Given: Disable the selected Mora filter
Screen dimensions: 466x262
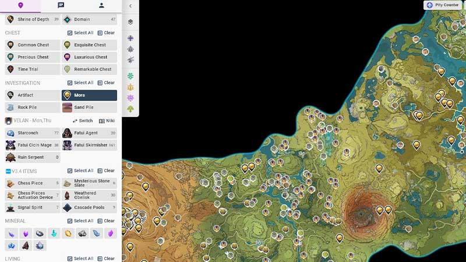Looking at the screenshot, I should 89,95.
